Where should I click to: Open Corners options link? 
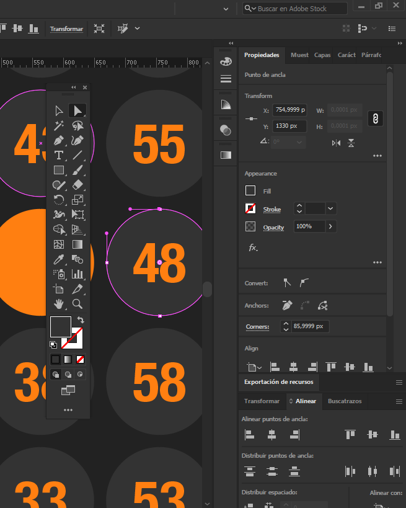tap(257, 326)
